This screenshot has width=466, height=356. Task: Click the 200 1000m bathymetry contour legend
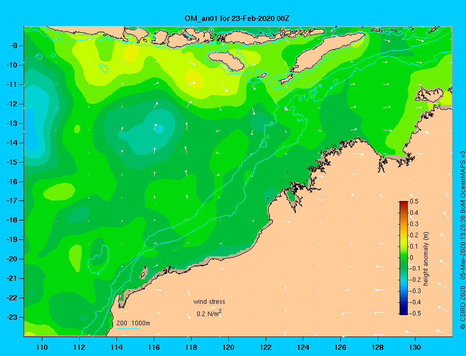[133, 323]
